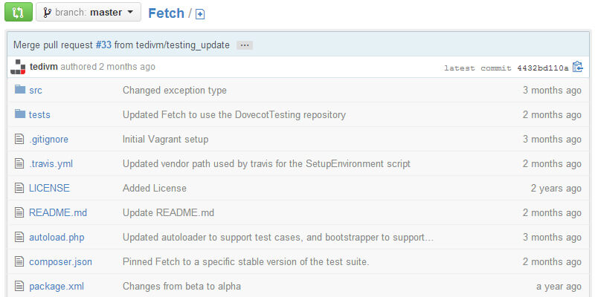Click the composer.json file icon
The width and height of the screenshot is (595, 297).
(20, 261)
